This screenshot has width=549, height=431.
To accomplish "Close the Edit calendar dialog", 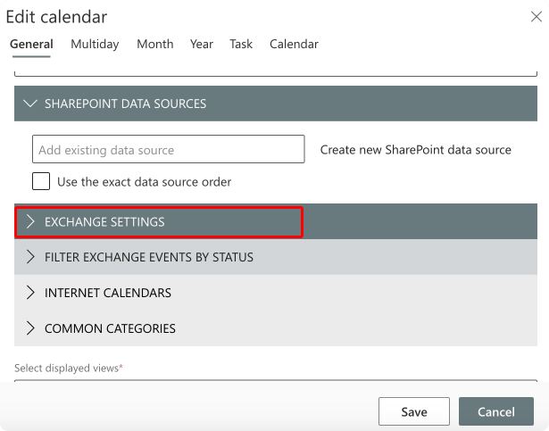I will [536, 16].
